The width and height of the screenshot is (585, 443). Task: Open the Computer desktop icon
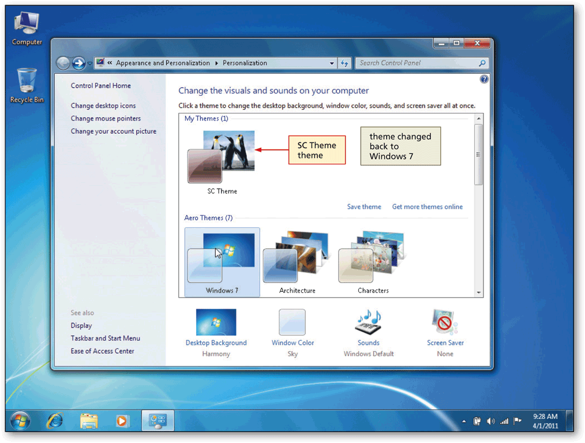pyautogui.click(x=27, y=28)
